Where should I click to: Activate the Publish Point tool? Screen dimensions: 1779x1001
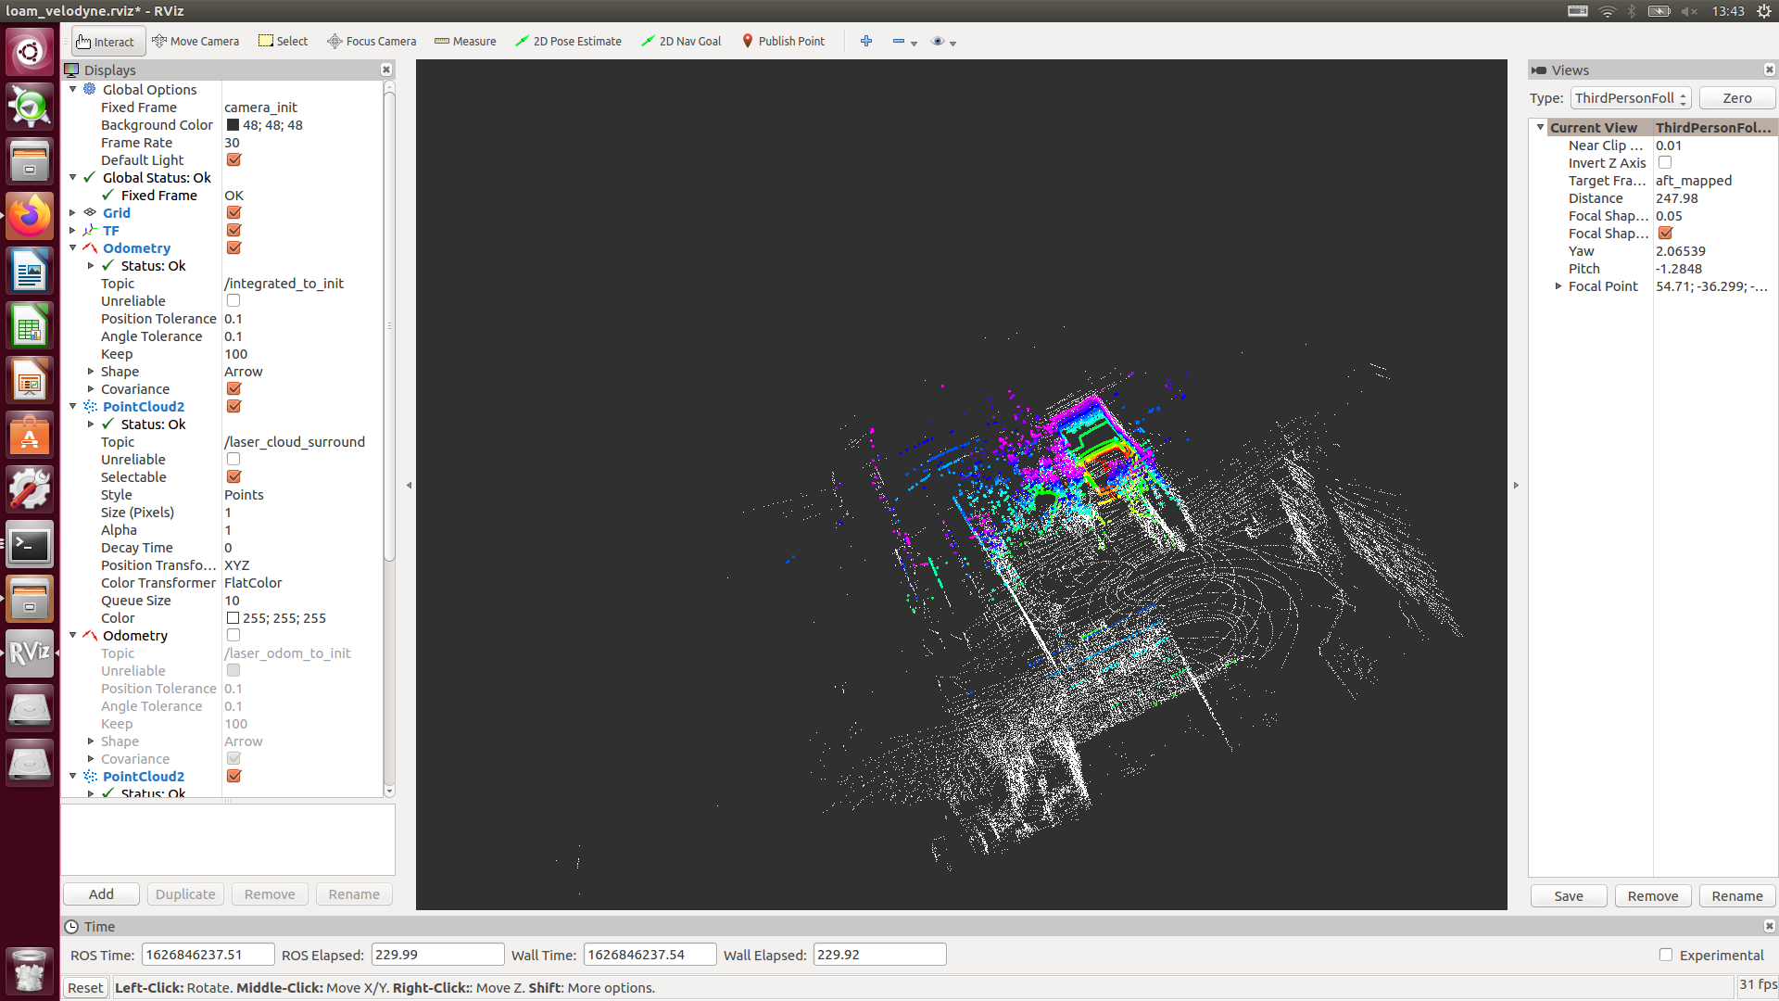(x=783, y=41)
